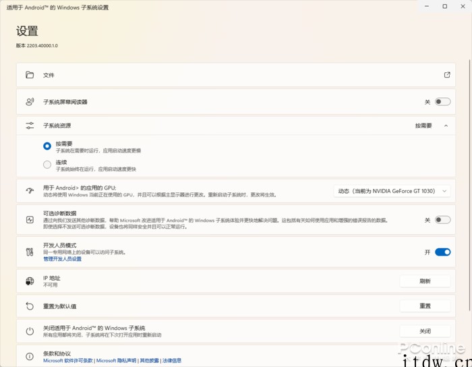Click the 条款和协议 info icon

pos(30,356)
